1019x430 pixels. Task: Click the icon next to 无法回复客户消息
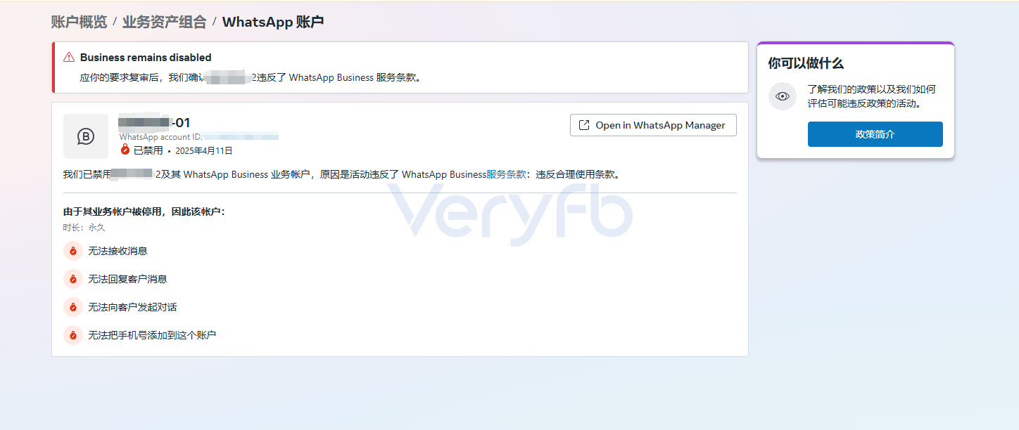pos(73,279)
